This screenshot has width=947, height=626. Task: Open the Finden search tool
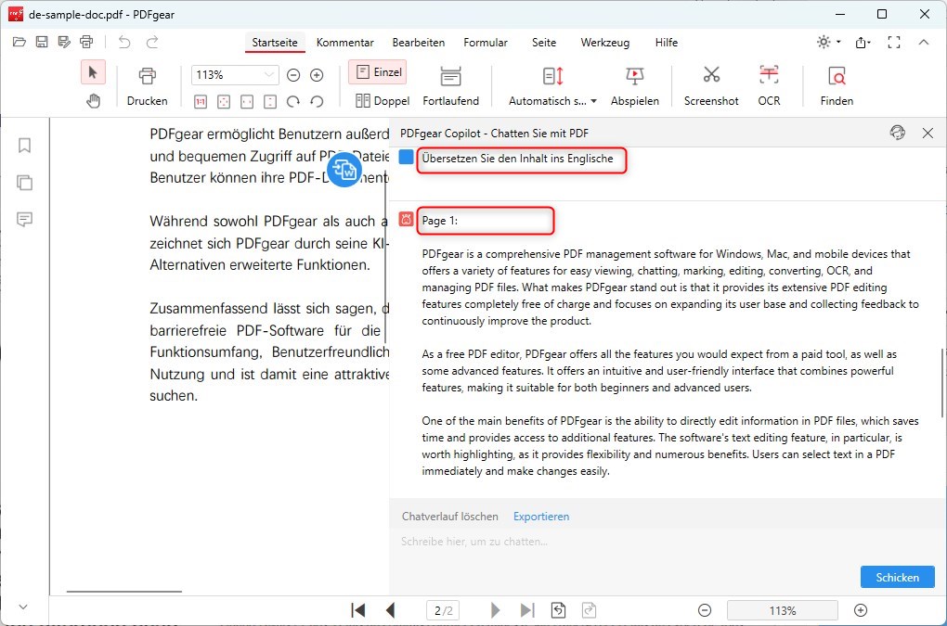tap(837, 86)
